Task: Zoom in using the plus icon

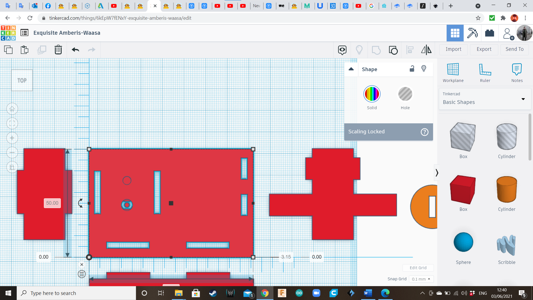Action: (12, 138)
